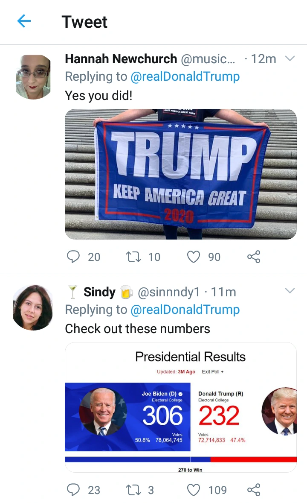View the Trump flag photo
This screenshot has height=503, width=307.
[x=181, y=174]
